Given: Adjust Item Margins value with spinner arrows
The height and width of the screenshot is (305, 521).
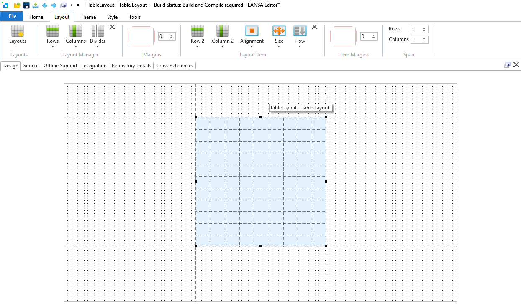Looking at the screenshot, I should point(374,36).
